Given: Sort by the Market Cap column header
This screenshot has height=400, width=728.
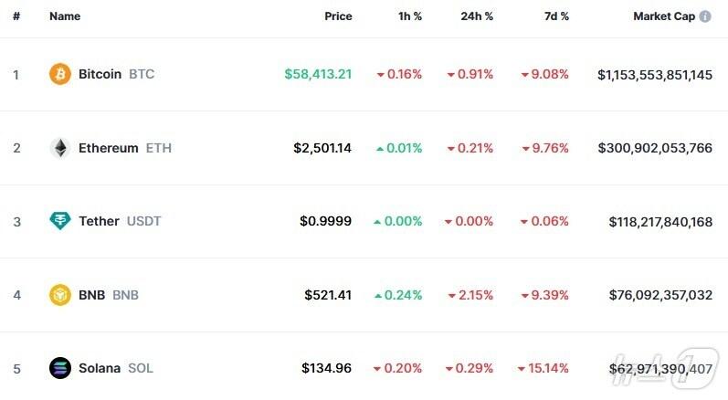Looking at the screenshot, I should tap(664, 16).
